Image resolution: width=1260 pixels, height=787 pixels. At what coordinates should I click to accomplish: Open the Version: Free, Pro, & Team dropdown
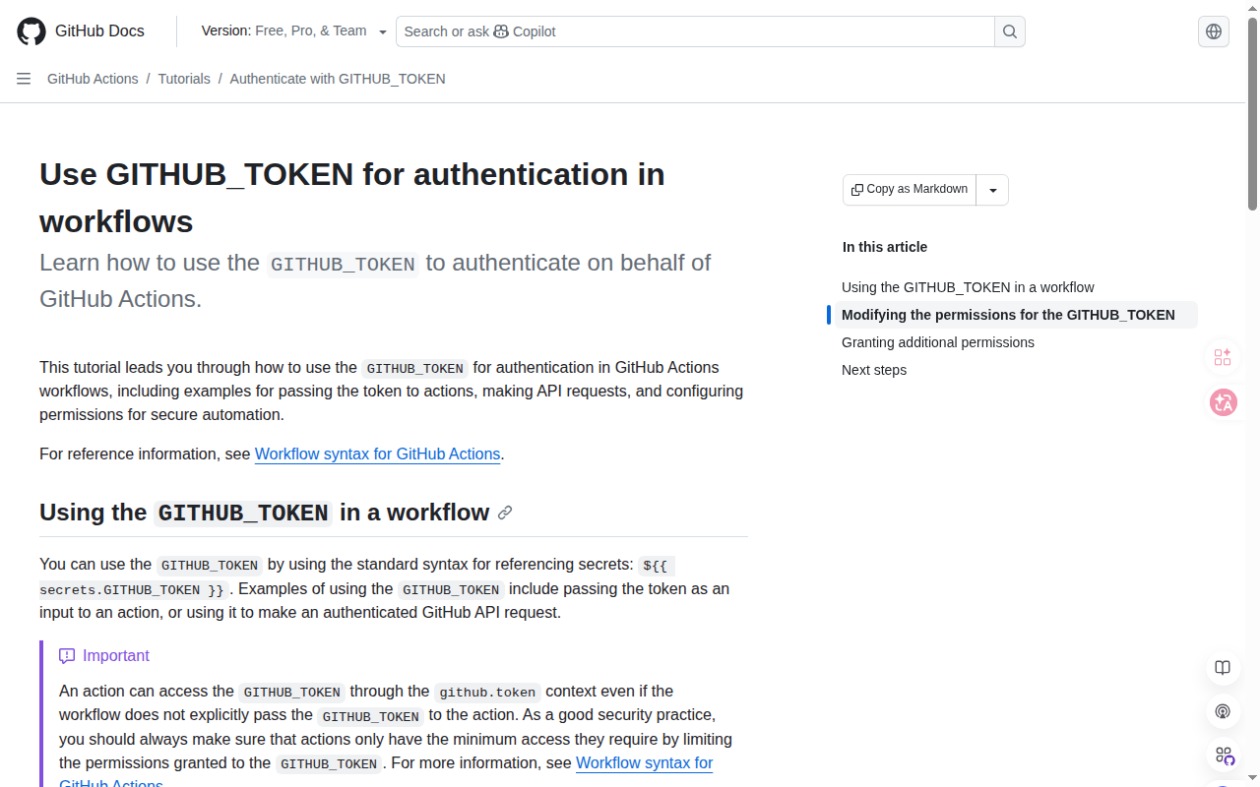[293, 31]
